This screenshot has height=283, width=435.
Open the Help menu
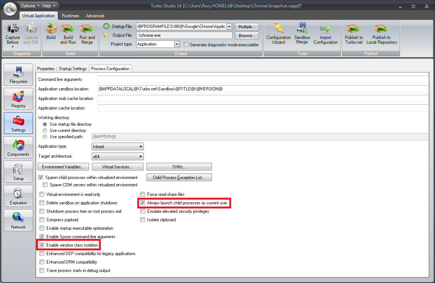tap(49, 6)
